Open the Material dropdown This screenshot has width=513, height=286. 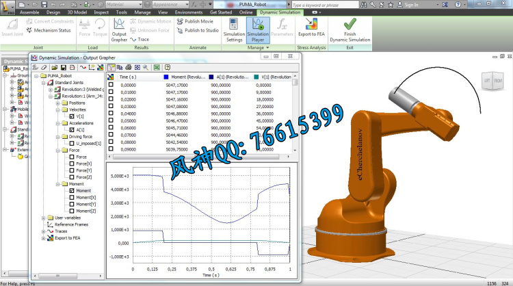[x=140, y=5]
